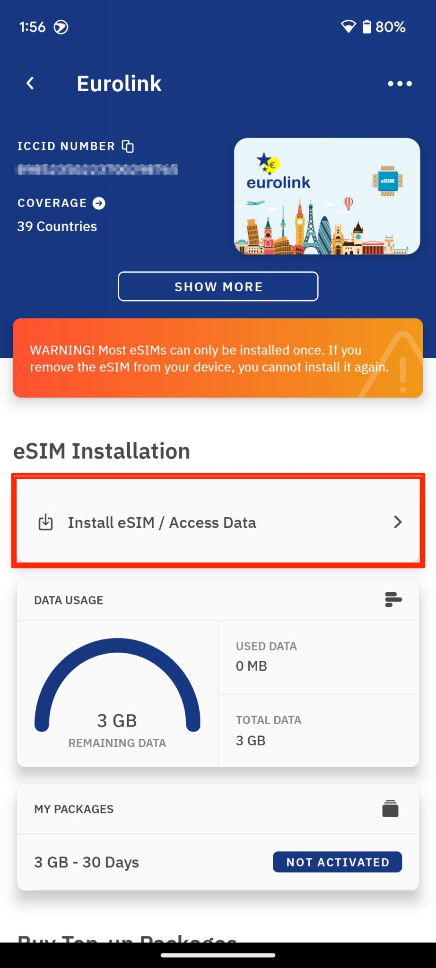Copy the ICCID number

[x=127, y=147]
